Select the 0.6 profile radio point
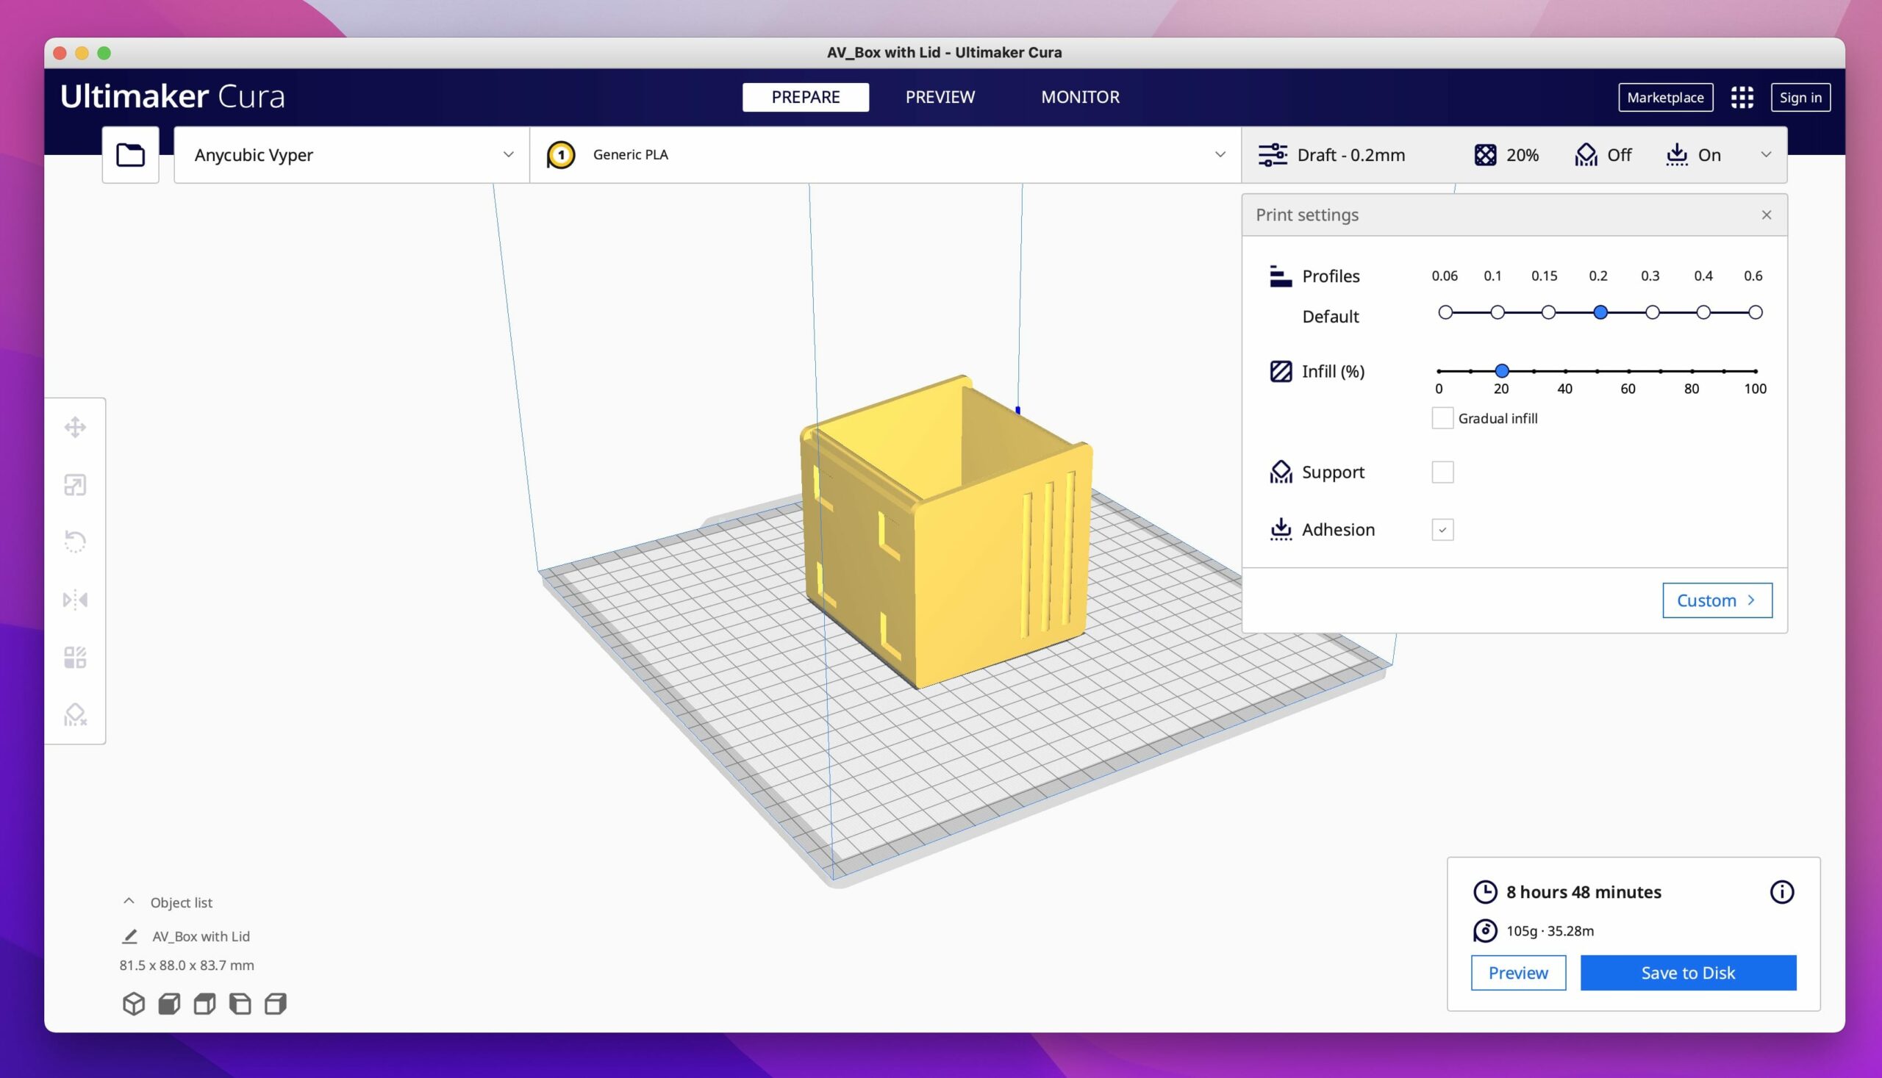Image resolution: width=1882 pixels, height=1078 pixels. coord(1755,312)
